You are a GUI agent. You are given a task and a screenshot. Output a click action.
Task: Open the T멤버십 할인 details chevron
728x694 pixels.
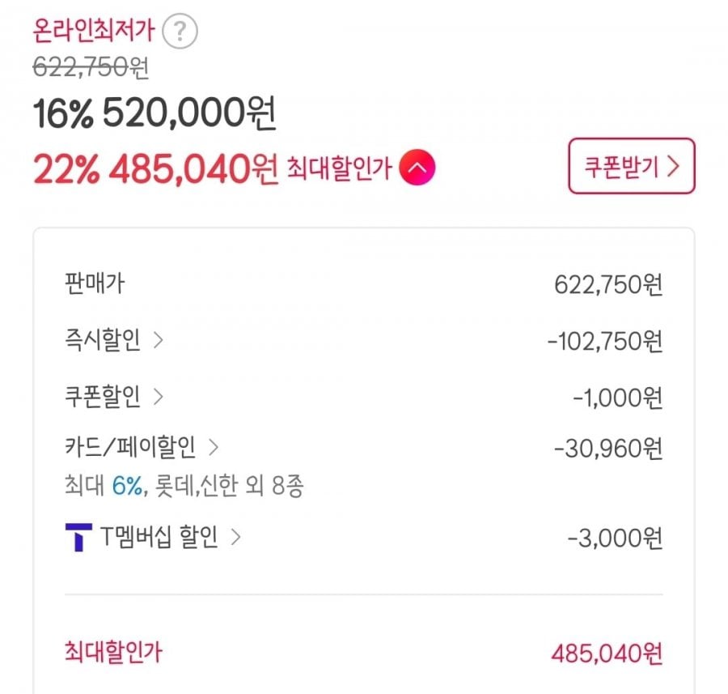(x=236, y=538)
